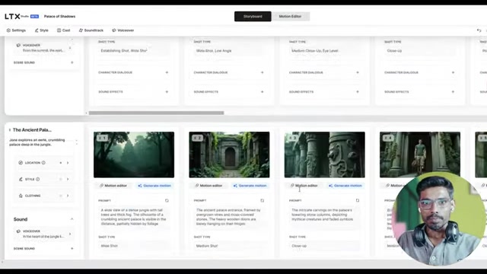
Task: Add character dialogue to the upper Close-up card
Action: [453, 72]
